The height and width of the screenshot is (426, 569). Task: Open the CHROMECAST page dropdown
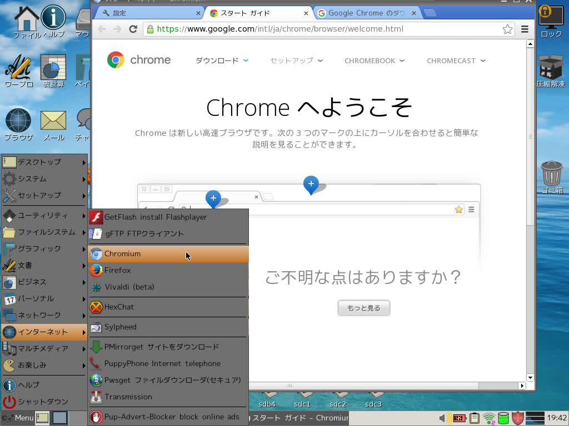click(456, 60)
